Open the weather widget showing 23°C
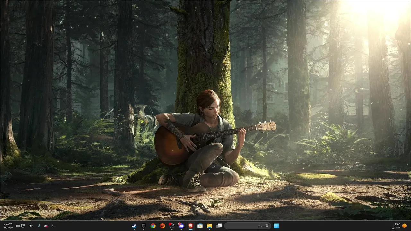Screen dimensions: 411x231 399,226
